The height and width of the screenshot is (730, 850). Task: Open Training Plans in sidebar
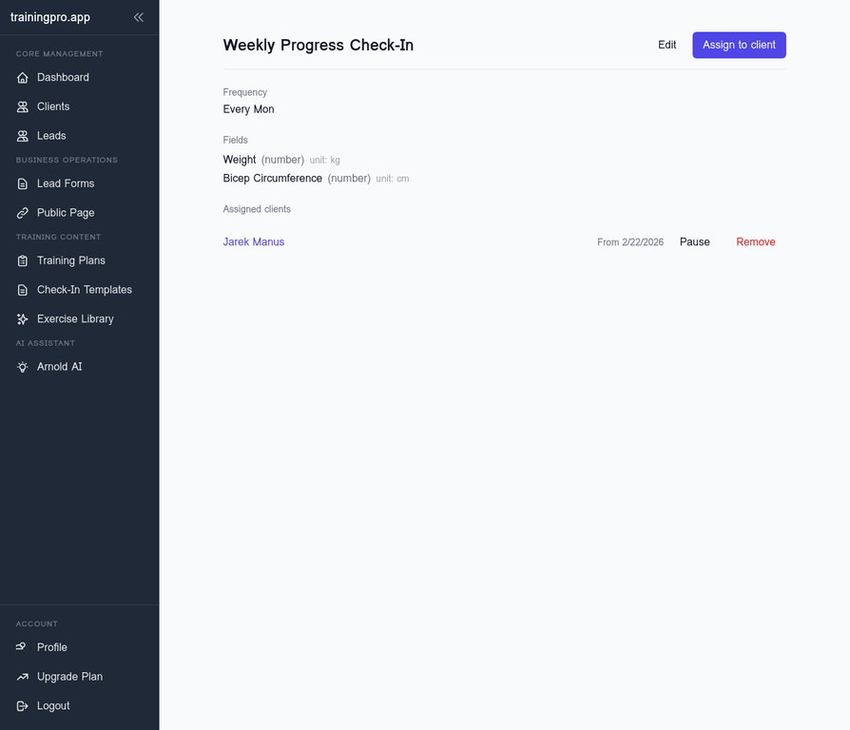(x=71, y=260)
